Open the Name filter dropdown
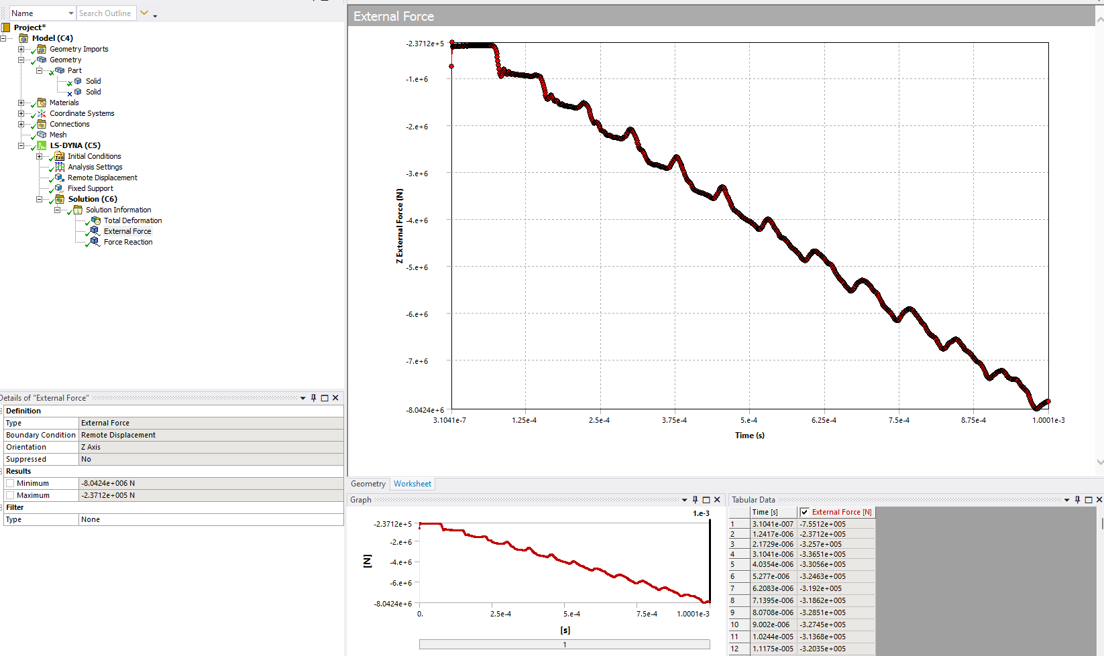The height and width of the screenshot is (656, 1104). tap(71, 13)
